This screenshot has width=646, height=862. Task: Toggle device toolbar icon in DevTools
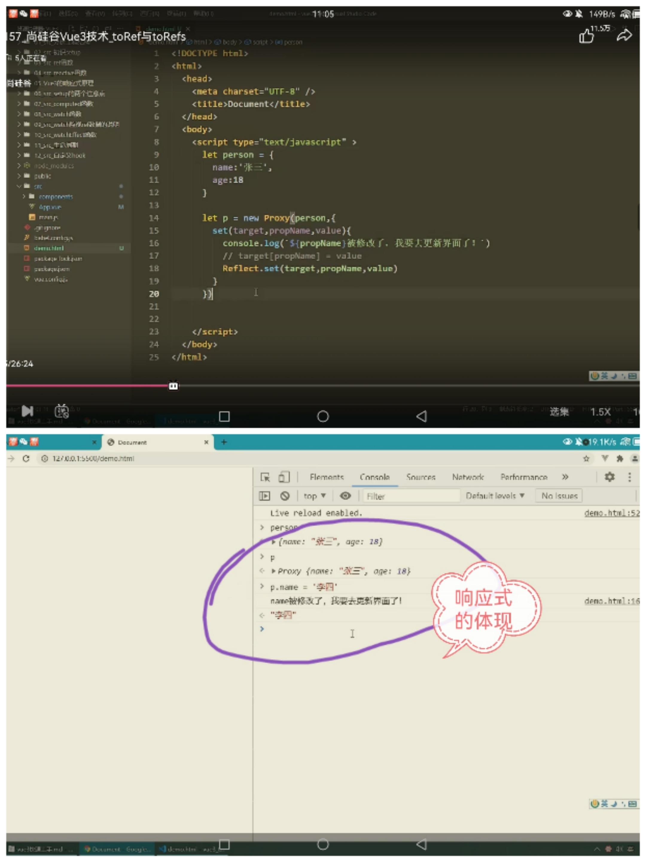(284, 477)
